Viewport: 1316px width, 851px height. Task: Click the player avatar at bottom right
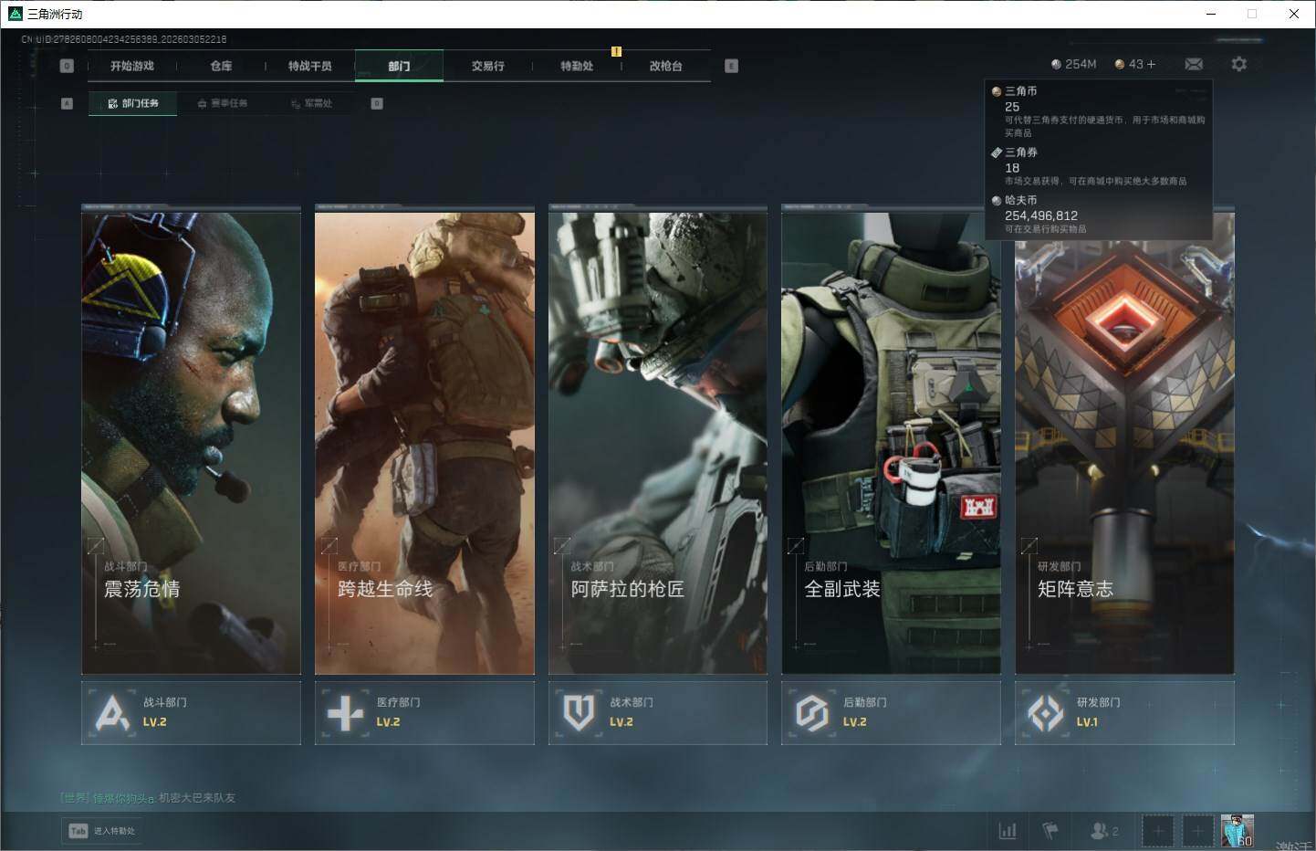(x=1237, y=830)
